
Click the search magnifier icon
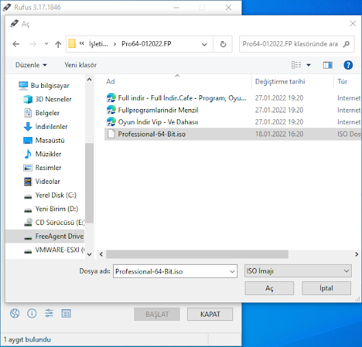coord(346,44)
